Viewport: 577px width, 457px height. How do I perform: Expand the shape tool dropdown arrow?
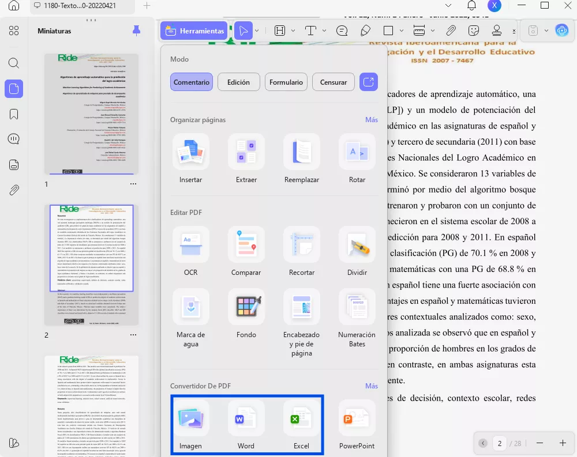tap(402, 31)
